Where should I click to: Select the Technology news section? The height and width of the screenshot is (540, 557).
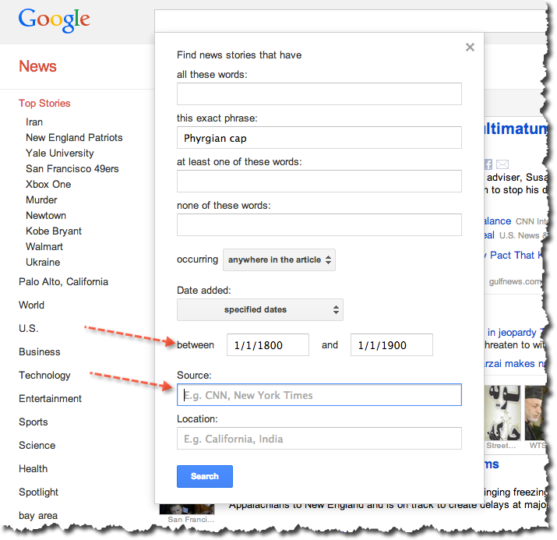(x=44, y=376)
